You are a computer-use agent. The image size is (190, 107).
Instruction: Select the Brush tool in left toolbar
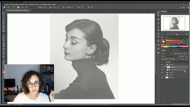point(4,34)
